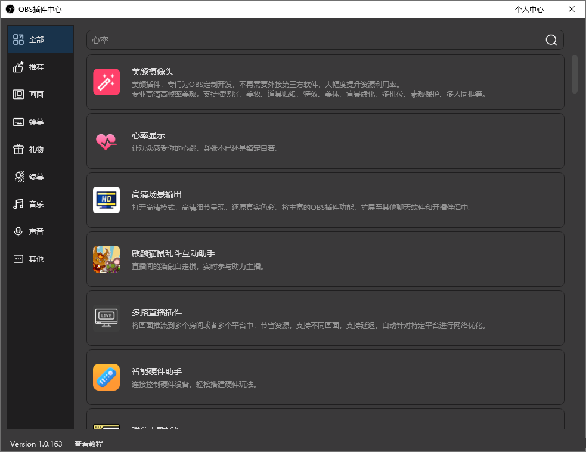Open the 音乐 category in the sidebar
This screenshot has width=586, height=452.
tap(34, 204)
